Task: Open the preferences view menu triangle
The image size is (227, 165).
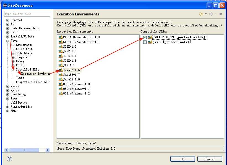Action: click(221, 14)
